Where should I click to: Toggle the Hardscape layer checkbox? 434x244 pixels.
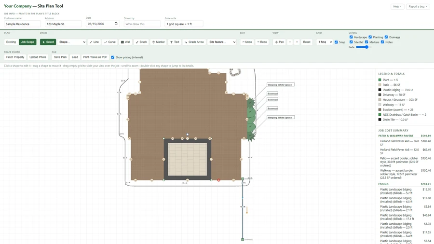tap(351, 37)
